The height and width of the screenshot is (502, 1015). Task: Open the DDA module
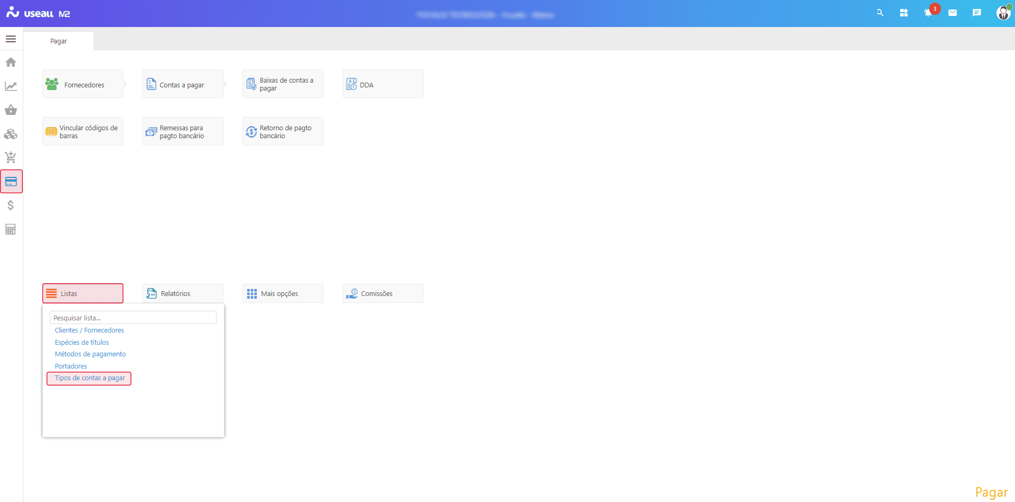tap(382, 84)
